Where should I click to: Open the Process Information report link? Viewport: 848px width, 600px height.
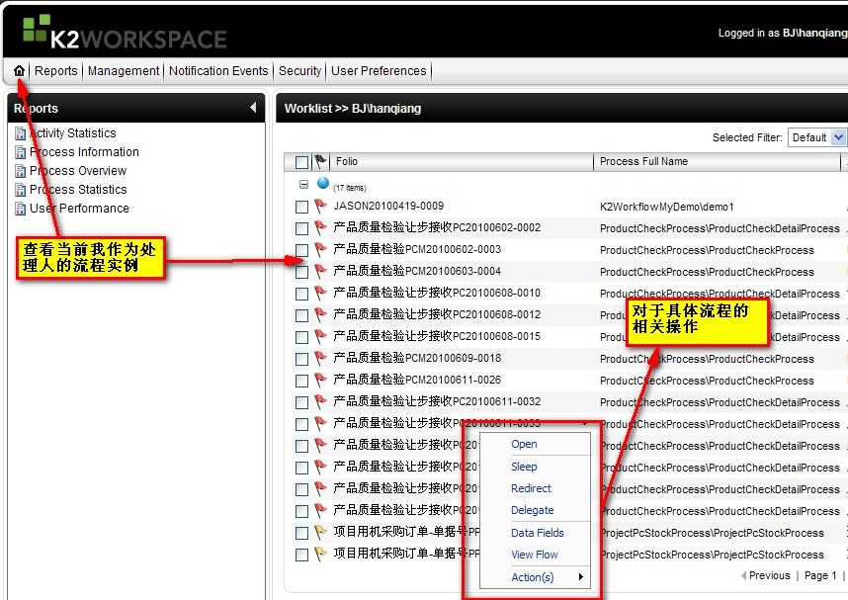(84, 152)
